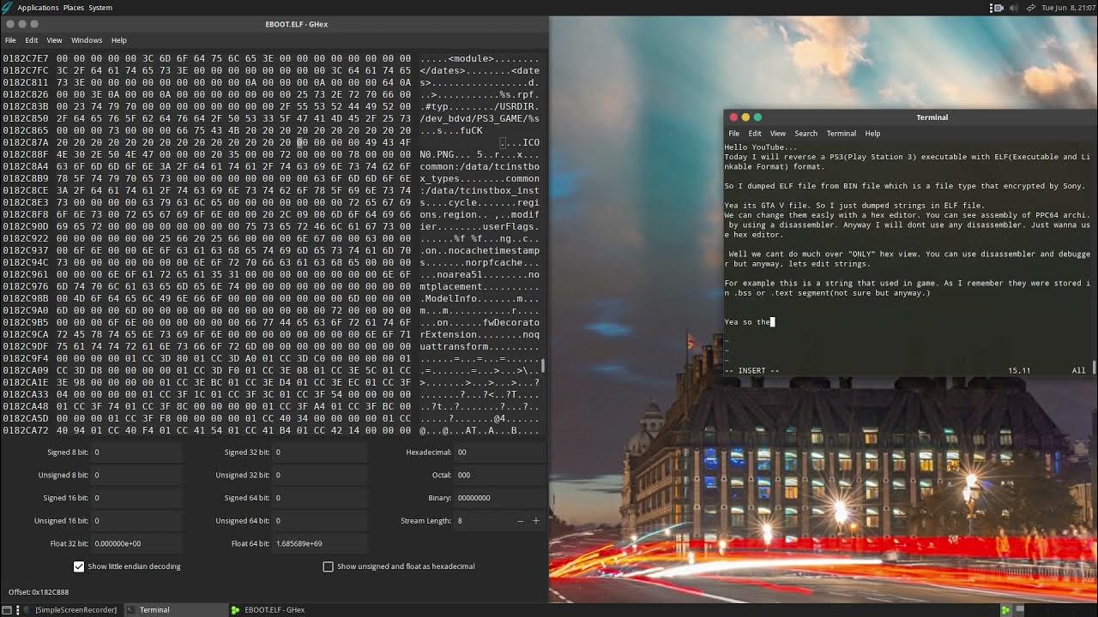
Task: Close the Terminal window with red button
Action: [733, 117]
